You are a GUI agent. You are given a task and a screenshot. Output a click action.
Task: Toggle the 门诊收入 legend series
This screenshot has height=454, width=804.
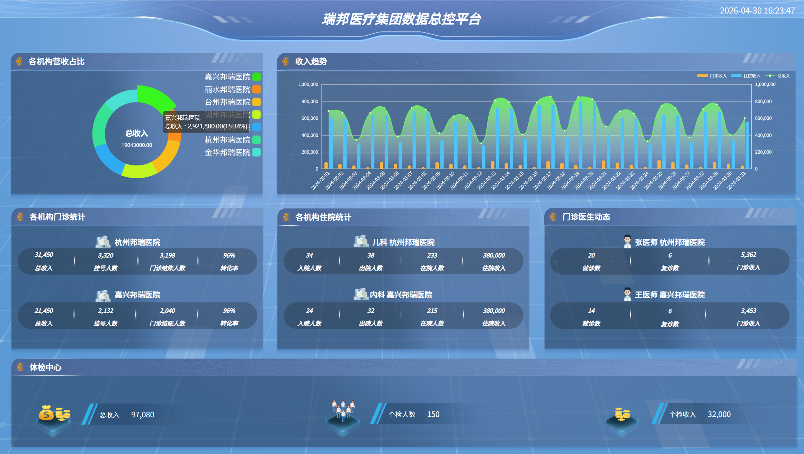point(712,76)
